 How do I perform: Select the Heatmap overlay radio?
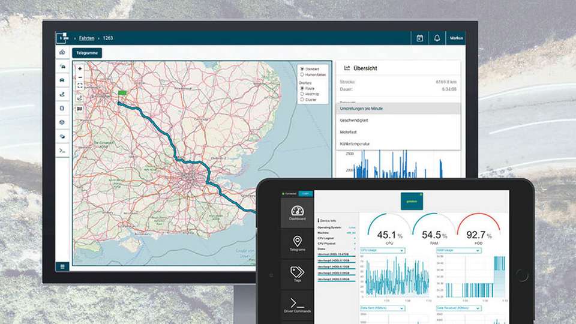coord(302,94)
